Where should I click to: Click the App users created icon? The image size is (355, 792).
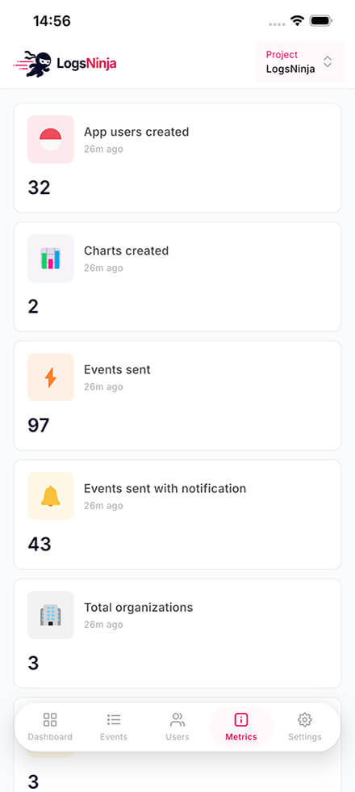pos(50,139)
